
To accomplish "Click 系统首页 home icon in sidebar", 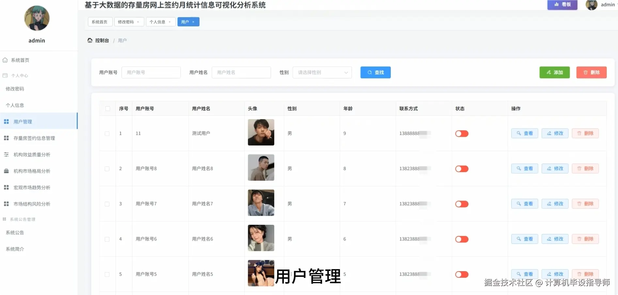I will click(x=5, y=60).
